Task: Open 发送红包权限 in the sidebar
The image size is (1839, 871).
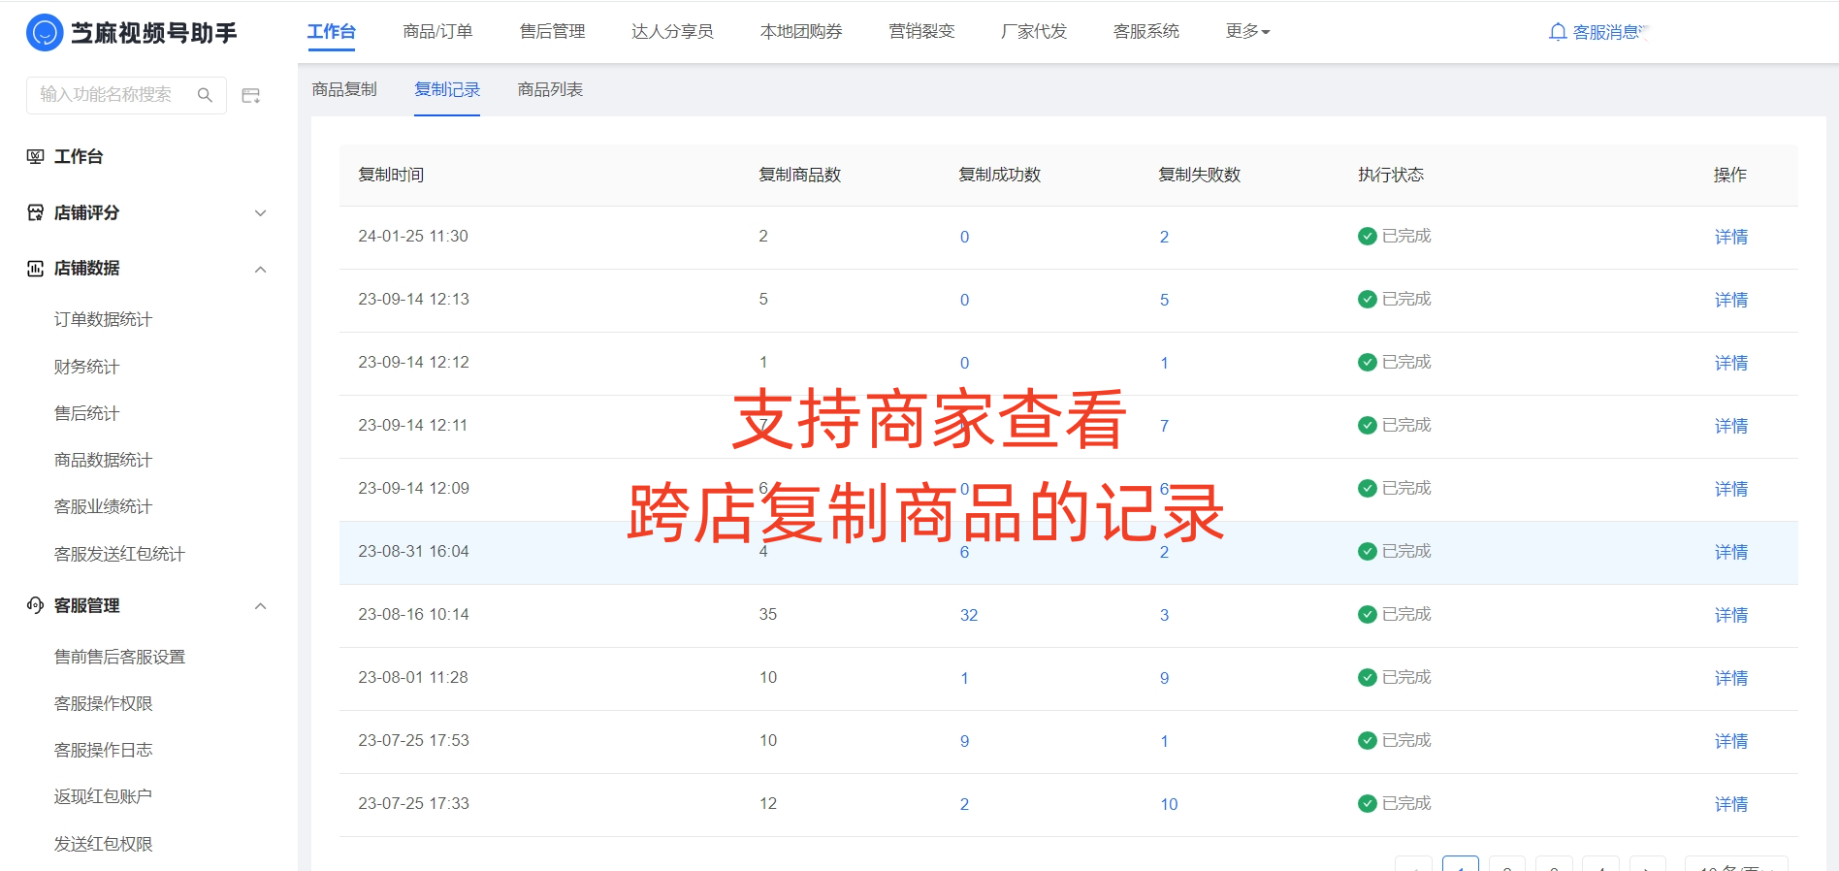Action: (104, 844)
